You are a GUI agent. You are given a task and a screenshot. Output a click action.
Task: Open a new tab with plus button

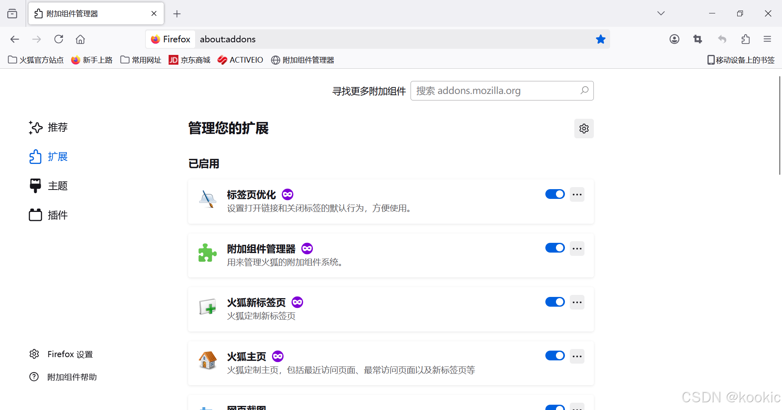click(x=177, y=14)
